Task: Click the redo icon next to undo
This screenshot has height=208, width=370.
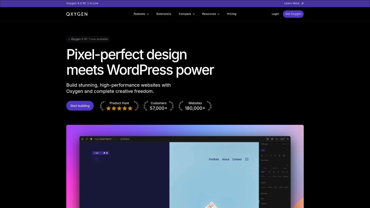Action: click(x=272, y=139)
